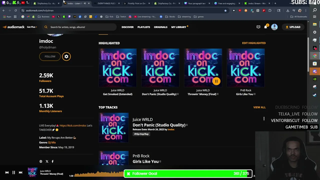Go to the Originals section
Viewport: 320px width, 180px height.
click(x=160, y=27)
